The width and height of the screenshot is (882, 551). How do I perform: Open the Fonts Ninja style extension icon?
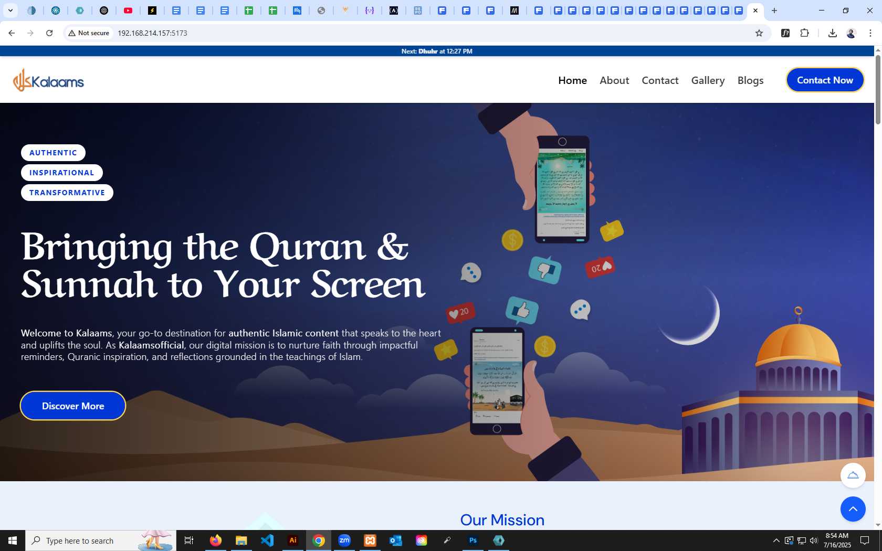[785, 33]
